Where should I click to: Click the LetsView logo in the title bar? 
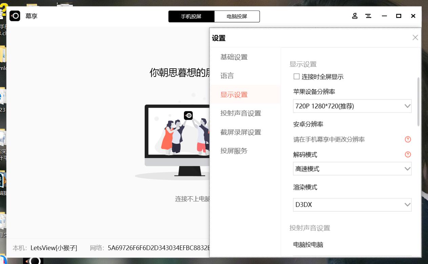15,16
